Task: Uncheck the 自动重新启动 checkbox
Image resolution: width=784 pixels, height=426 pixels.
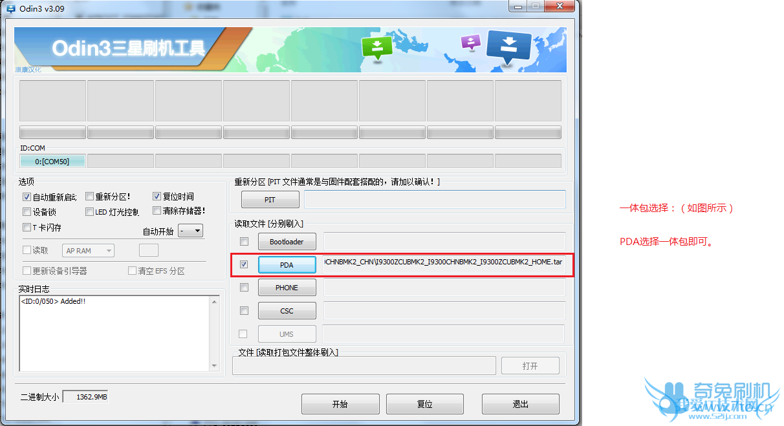Action: (27, 197)
